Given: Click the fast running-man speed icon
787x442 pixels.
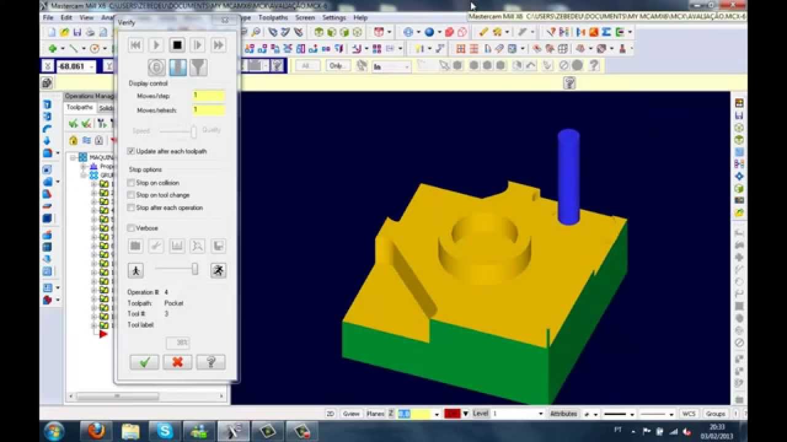Looking at the screenshot, I should [218, 270].
